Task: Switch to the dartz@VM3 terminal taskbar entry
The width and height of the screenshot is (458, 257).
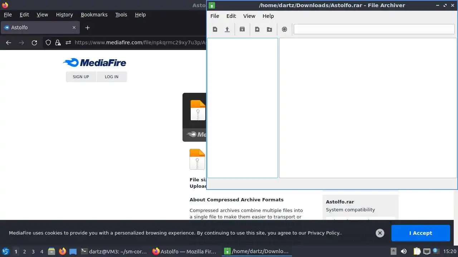Action: click(114, 252)
